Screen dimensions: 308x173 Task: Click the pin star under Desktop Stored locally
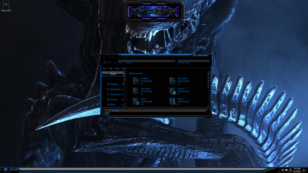[x=142, y=84]
